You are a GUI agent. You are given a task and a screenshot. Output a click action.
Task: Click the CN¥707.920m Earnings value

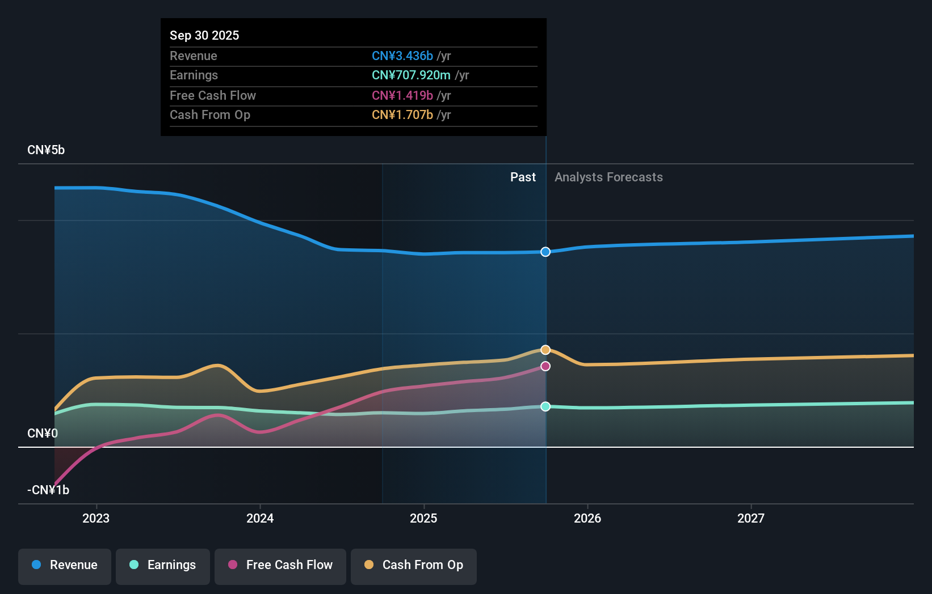click(411, 75)
